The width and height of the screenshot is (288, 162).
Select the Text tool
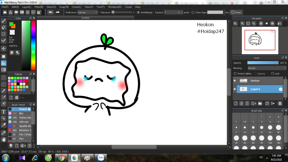click(x=3, y=112)
